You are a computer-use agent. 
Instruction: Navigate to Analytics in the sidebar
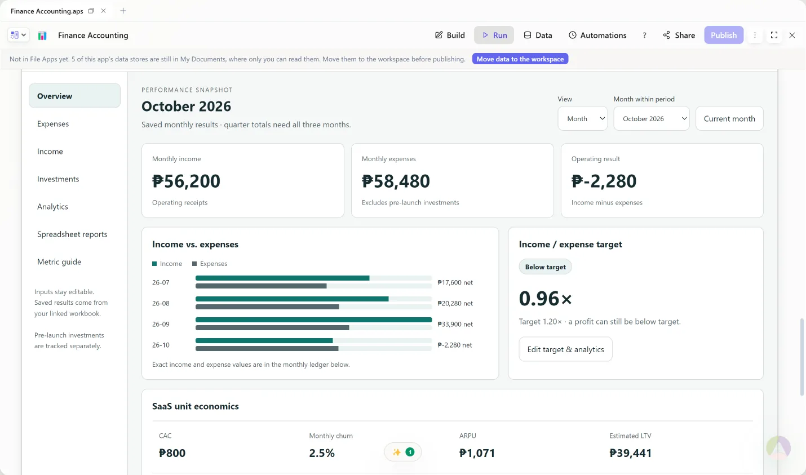(x=74, y=207)
